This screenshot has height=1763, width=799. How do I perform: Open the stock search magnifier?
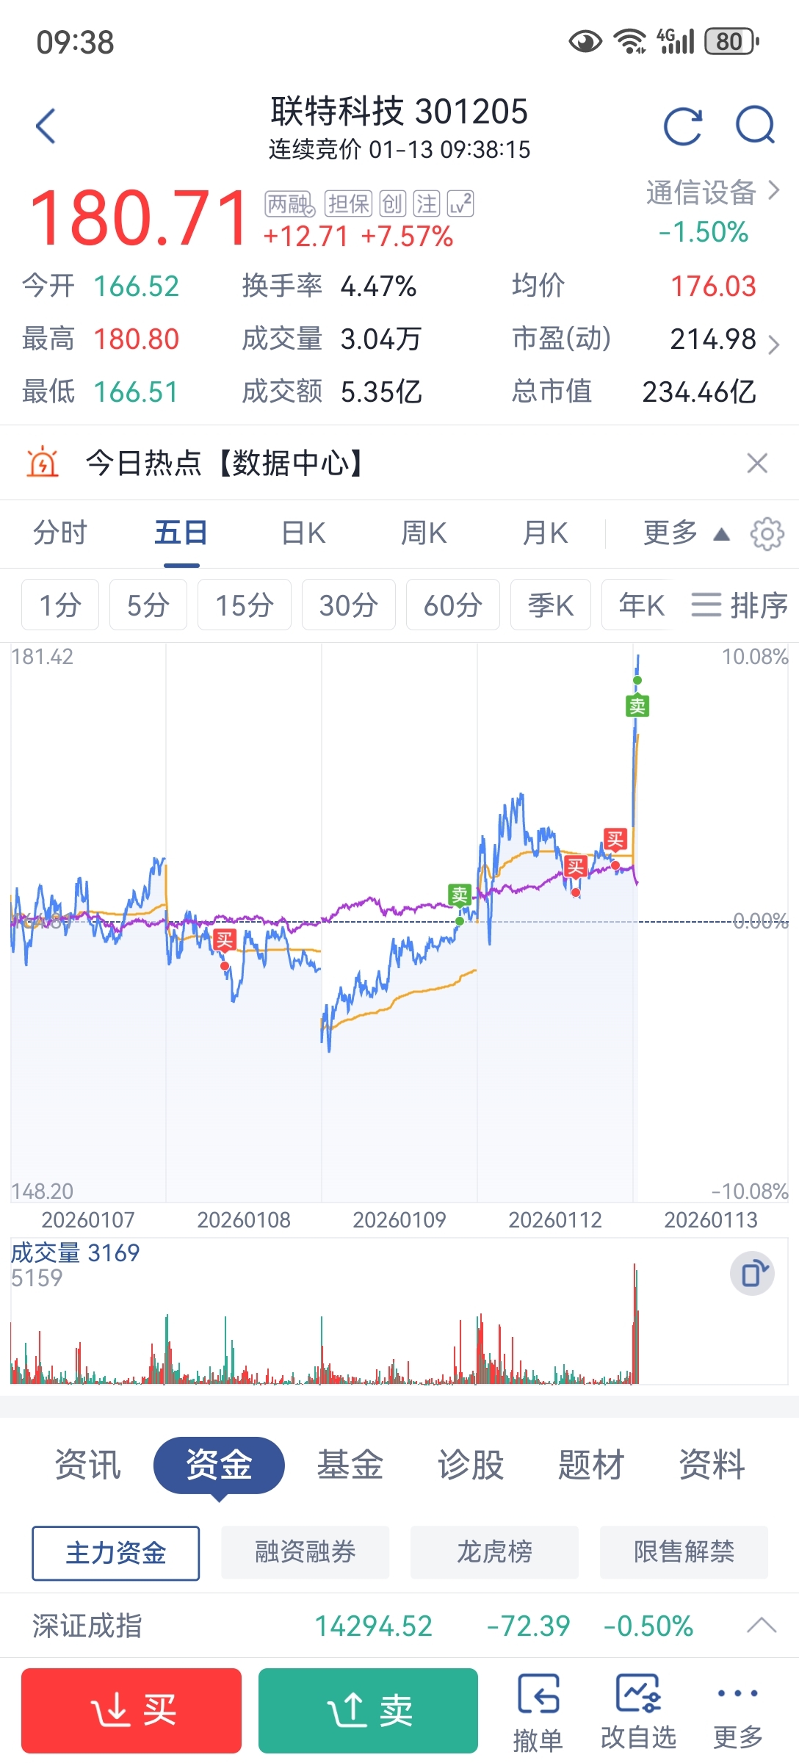(x=756, y=126)
